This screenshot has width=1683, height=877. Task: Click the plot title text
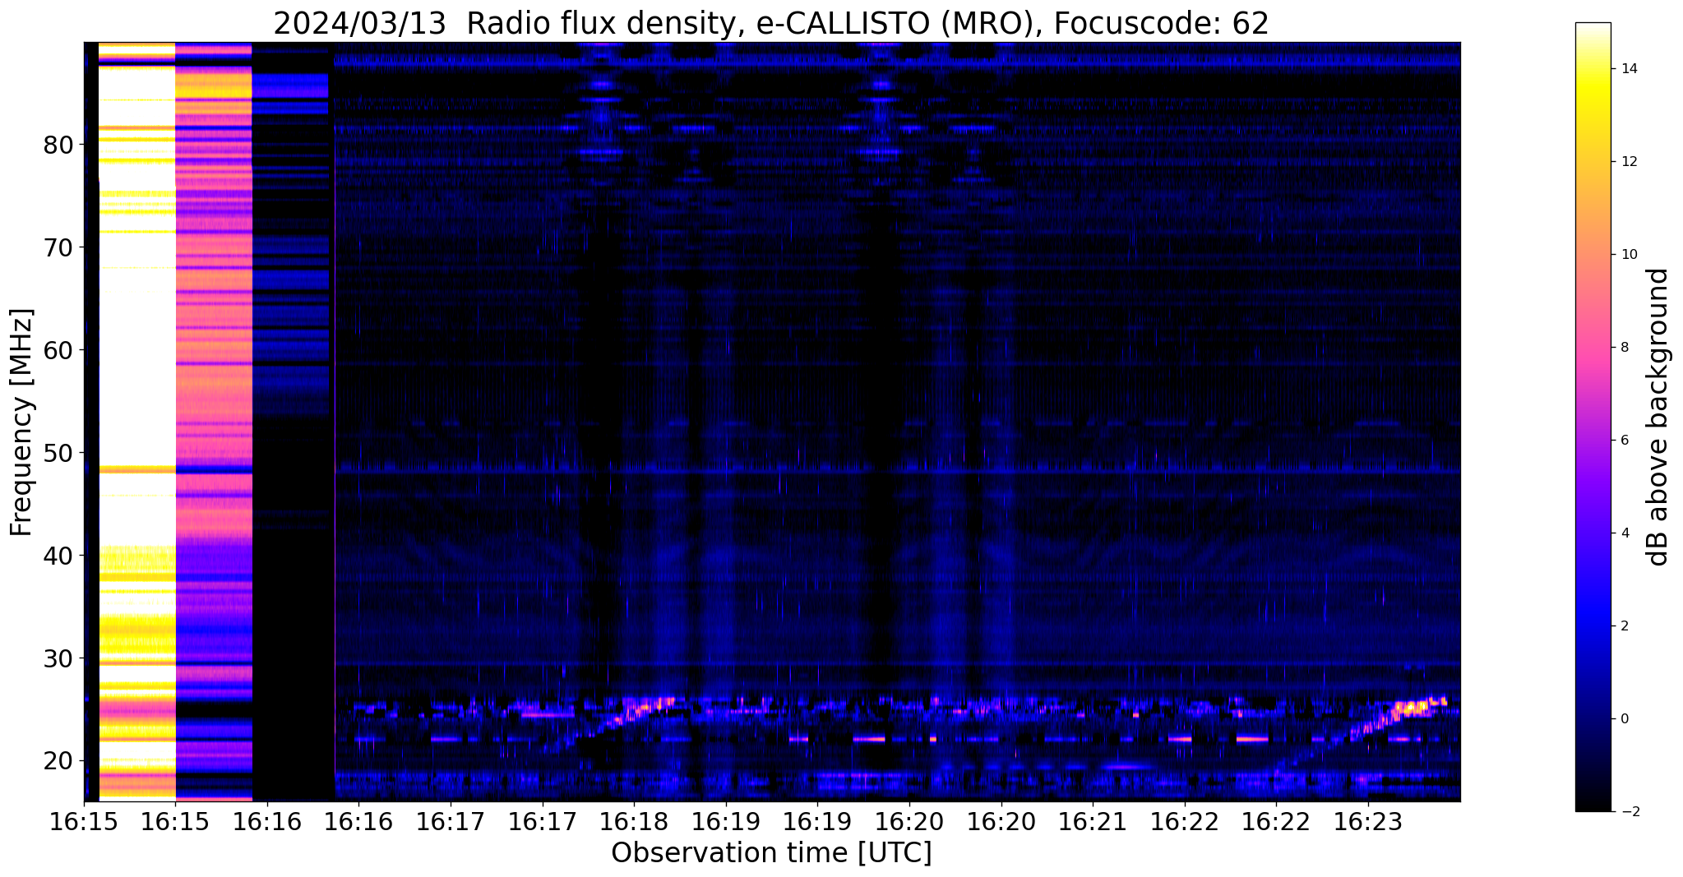point(770,24)
